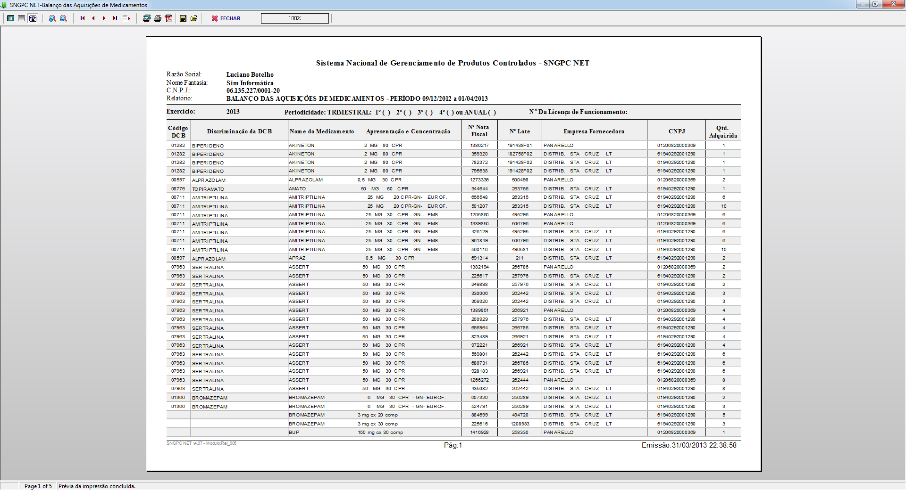Click the whole page view icon
This screenshot has height=490, width=906.
pos(10,18)
